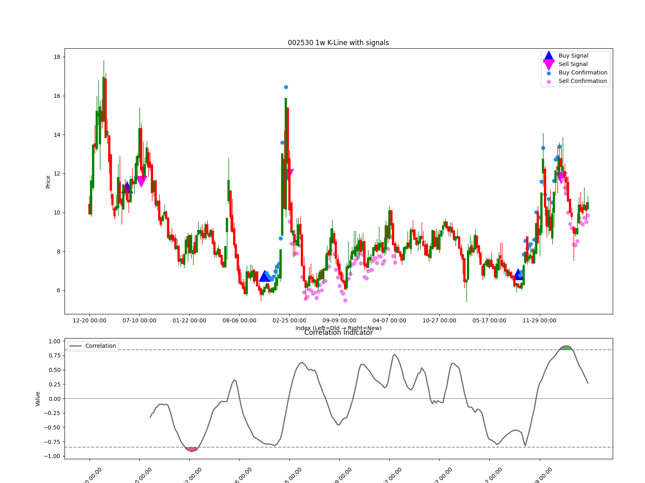Click the correlation tick label '-0.50'
The image size is (645, 483).
pos(52,427)
